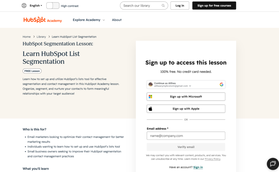The image size is (279, 172).
Task: Click the Log in button
Action: pyautogui.click(x=180, y=5)
